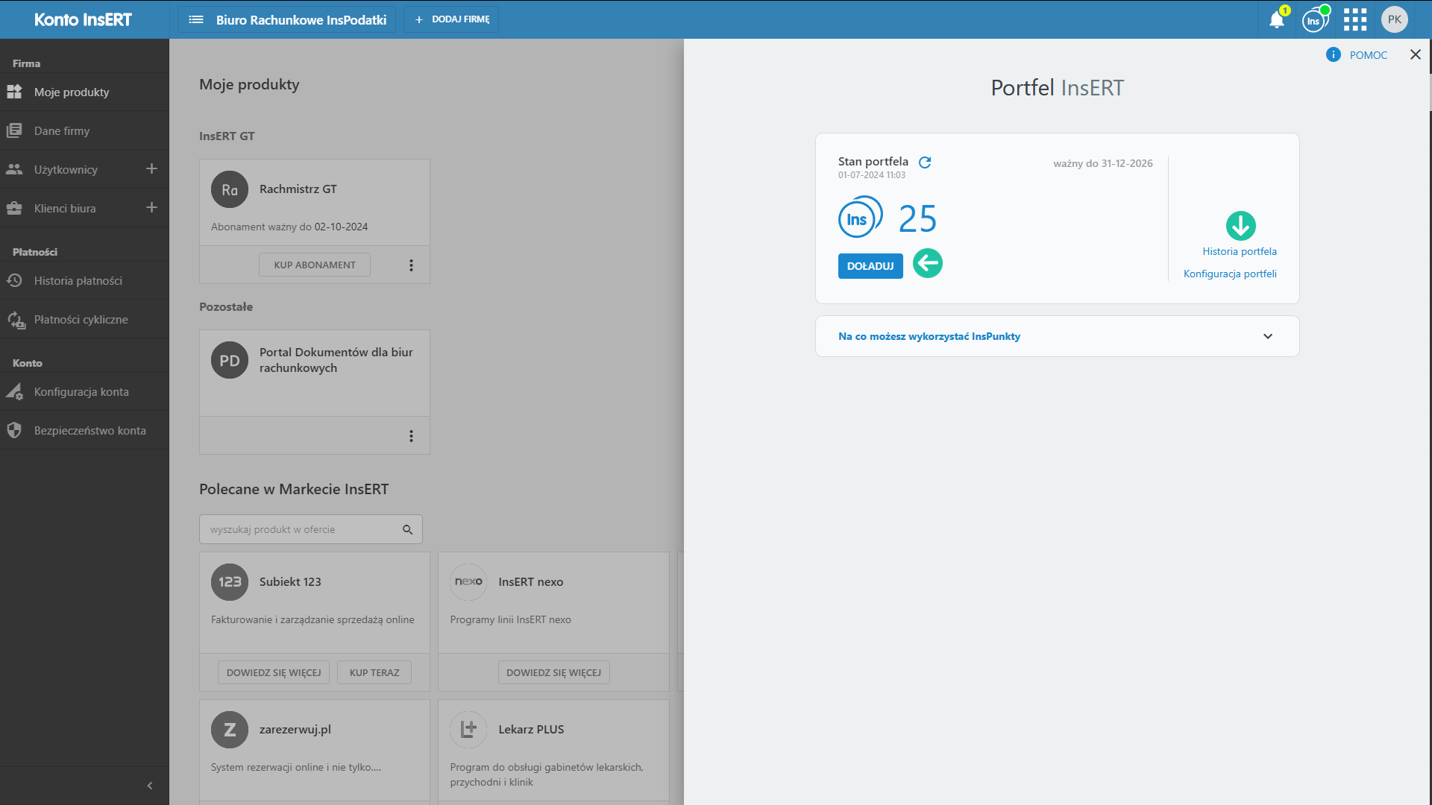Go to Historia płatności menu item
Screen dimensions: 1432x805
click(78, 281)
